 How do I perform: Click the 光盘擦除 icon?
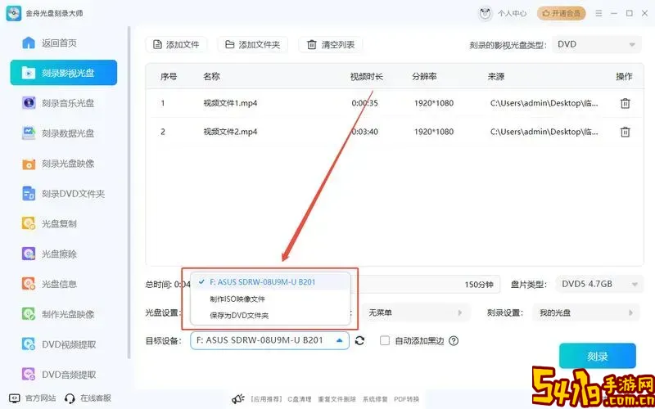point(29,254)
